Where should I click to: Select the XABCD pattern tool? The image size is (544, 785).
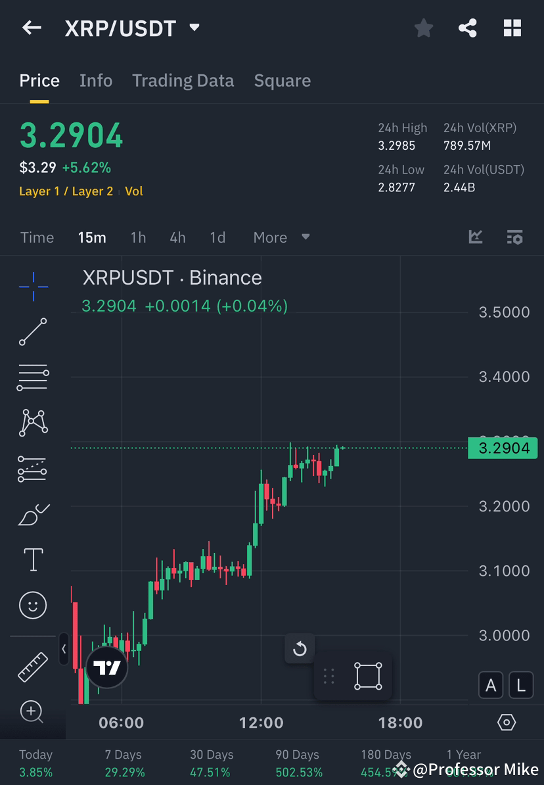[33, 423]
